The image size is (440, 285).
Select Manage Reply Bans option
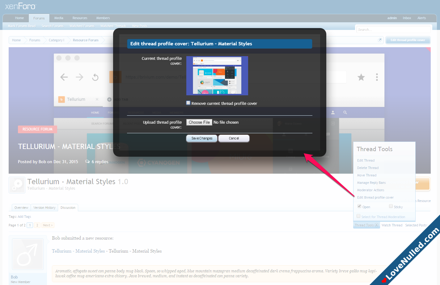[x=371, y=183]
